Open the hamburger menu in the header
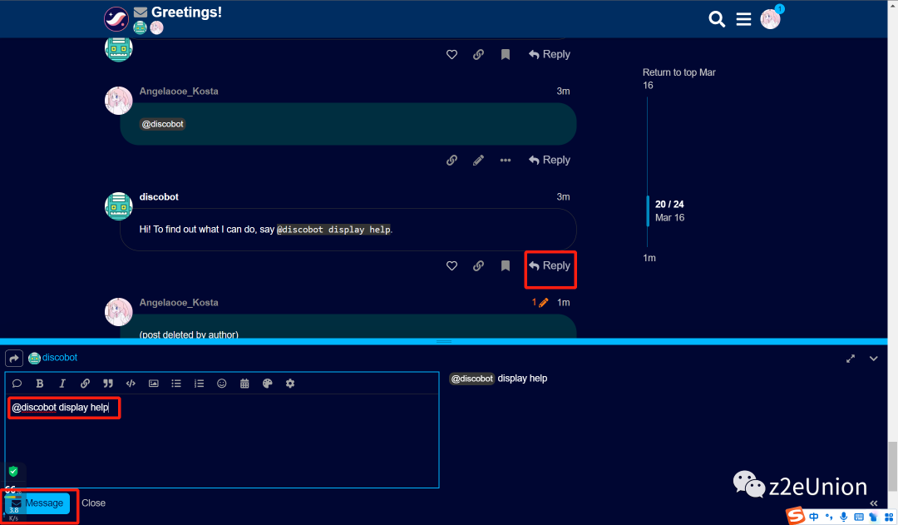The image size is (898, 525). 743,19
